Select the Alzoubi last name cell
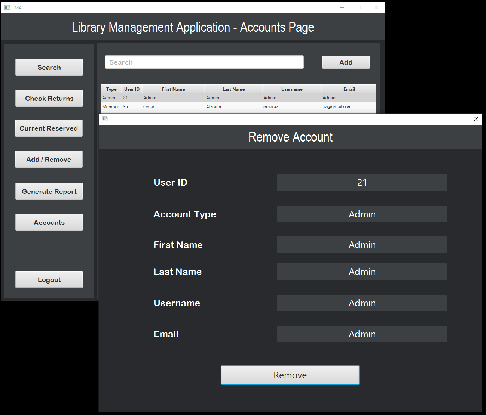The image size is (486, 415). [233, 107]
